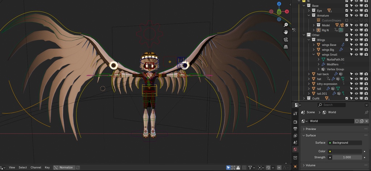This screenshot has height=171, width=371.
Task: Collapse wings Small object
Action: [x=314, y=54]
